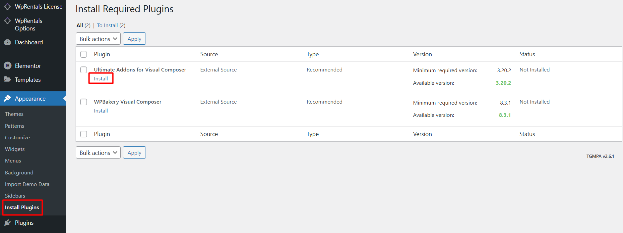Open the Install Plugins submenu item
Screen dimensions: 623x233
(22, 208)
